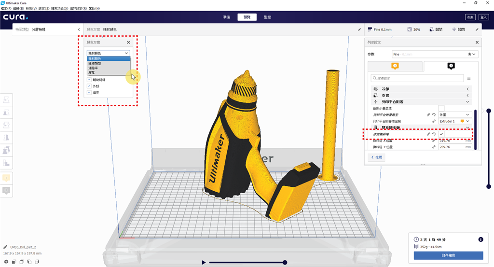This screenshot has width=494, height=267.
Task: Uncheck the 外殼 (shell) checkbox
Action: pyautogui.click(x=89, y=86)
